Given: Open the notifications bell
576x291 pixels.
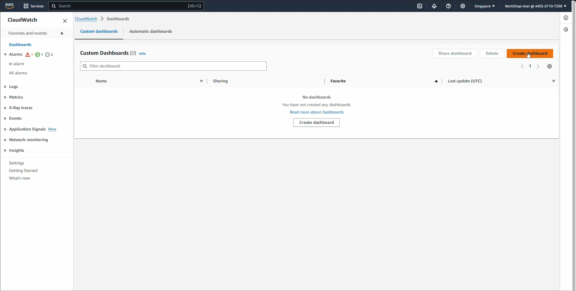Looking at the screenshot, I should pos(434,6).
